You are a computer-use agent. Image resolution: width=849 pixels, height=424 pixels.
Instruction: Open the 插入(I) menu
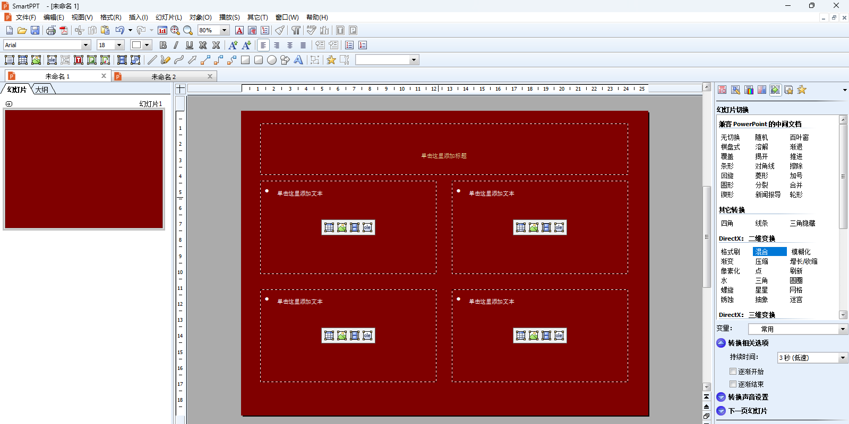pyautogui.click(x=138, y=17)
